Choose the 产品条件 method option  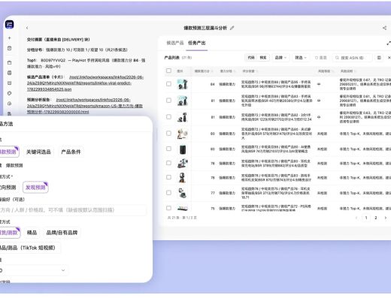coord(71,152)
